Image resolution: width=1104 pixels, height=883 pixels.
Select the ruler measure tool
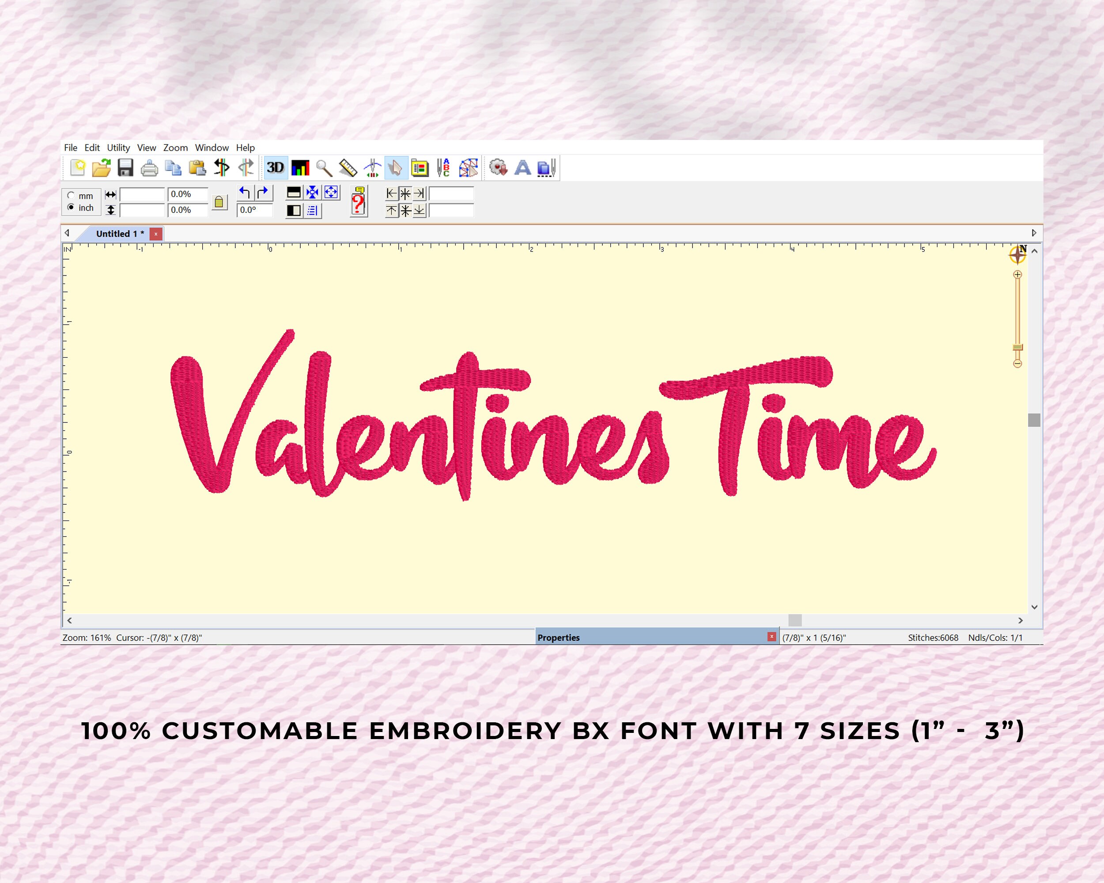[348, 168]
